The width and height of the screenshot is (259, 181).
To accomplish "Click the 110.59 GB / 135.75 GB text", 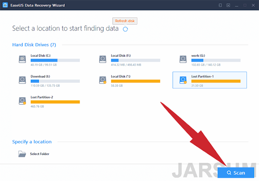I will tap(45, 85).
